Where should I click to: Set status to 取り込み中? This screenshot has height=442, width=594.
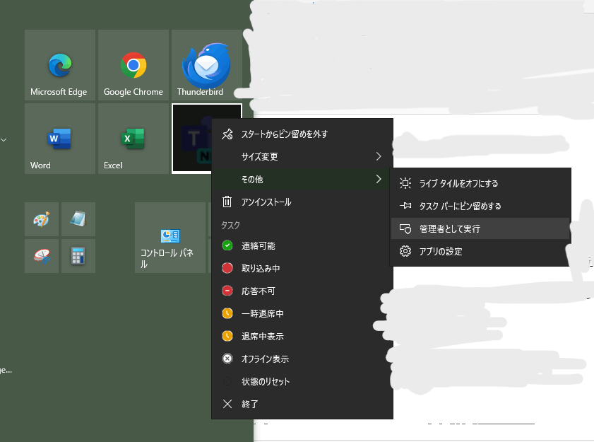tap(302, 268)
